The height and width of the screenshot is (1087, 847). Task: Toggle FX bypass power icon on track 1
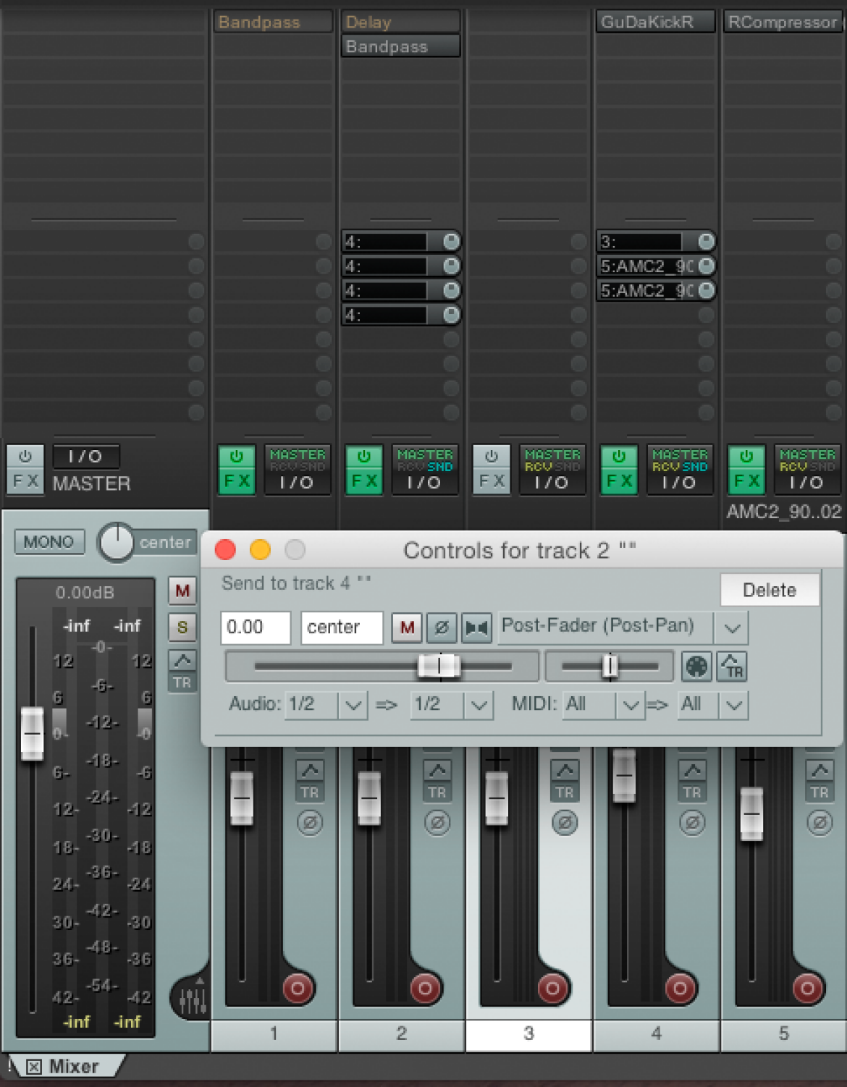click(237, 457)
